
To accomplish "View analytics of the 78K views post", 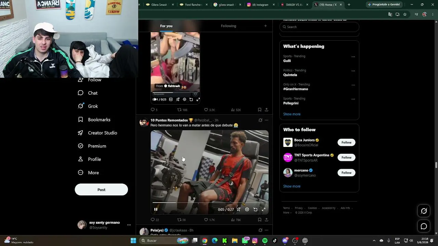I will coord(236,220).
